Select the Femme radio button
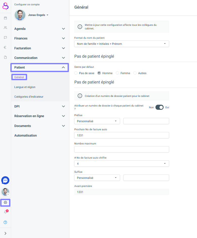 (x=117, y=73)
